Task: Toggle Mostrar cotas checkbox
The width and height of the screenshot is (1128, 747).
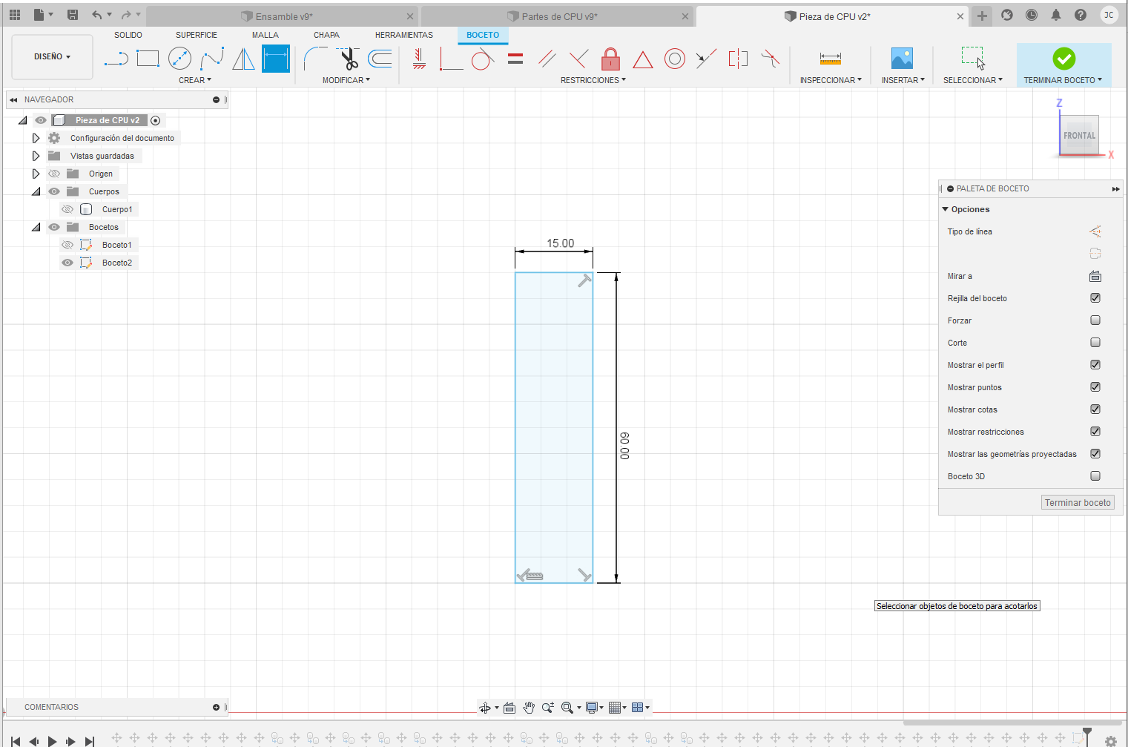Action: (1095, 409)
